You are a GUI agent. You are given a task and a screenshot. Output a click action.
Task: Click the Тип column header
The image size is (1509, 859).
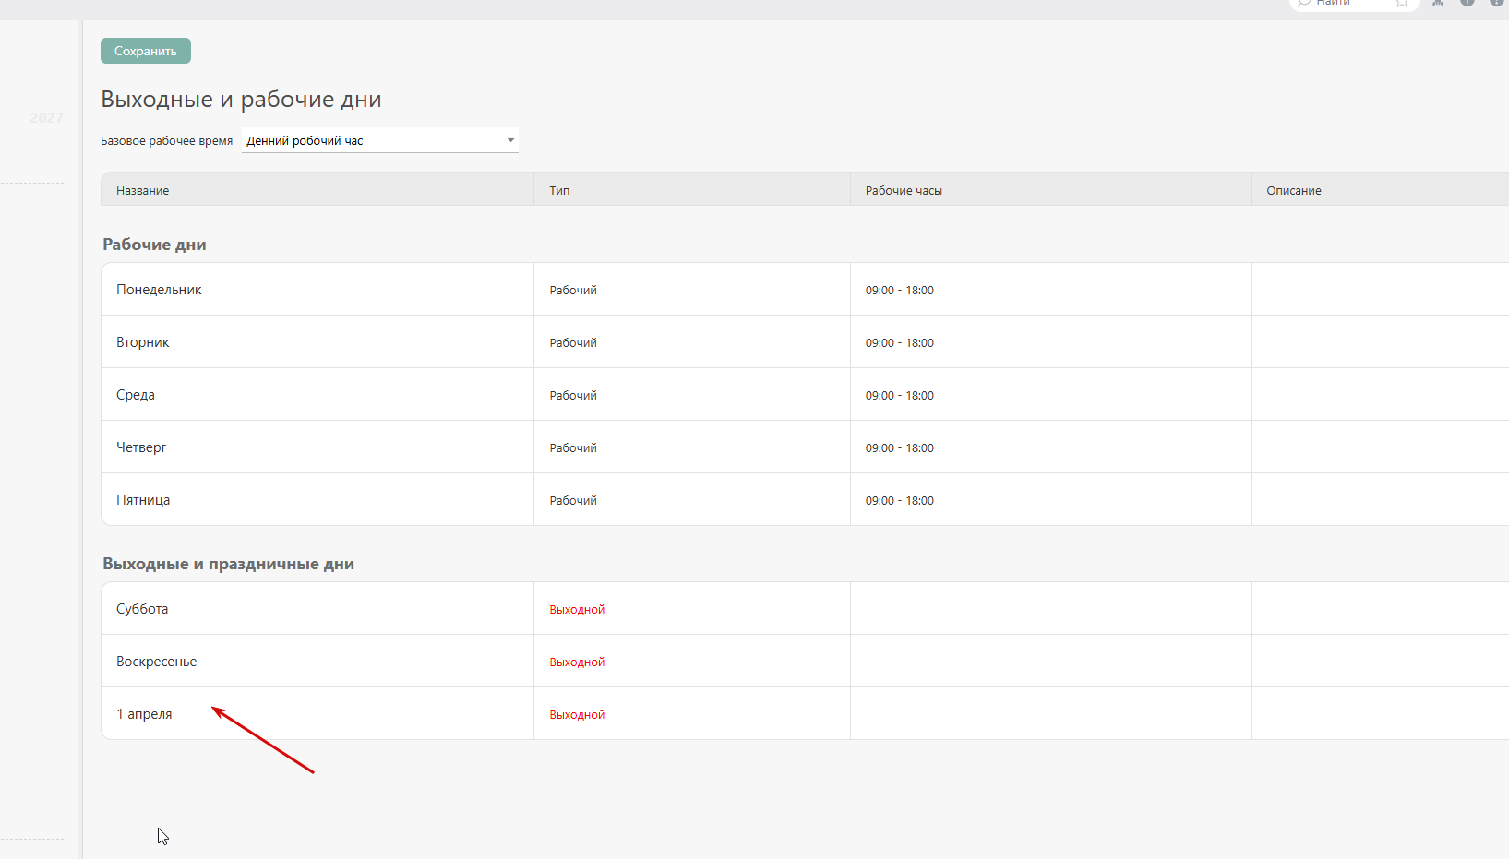point(559,190)
